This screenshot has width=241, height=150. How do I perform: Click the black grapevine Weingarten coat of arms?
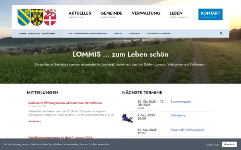pyautogui.click(x=37, y=17)
